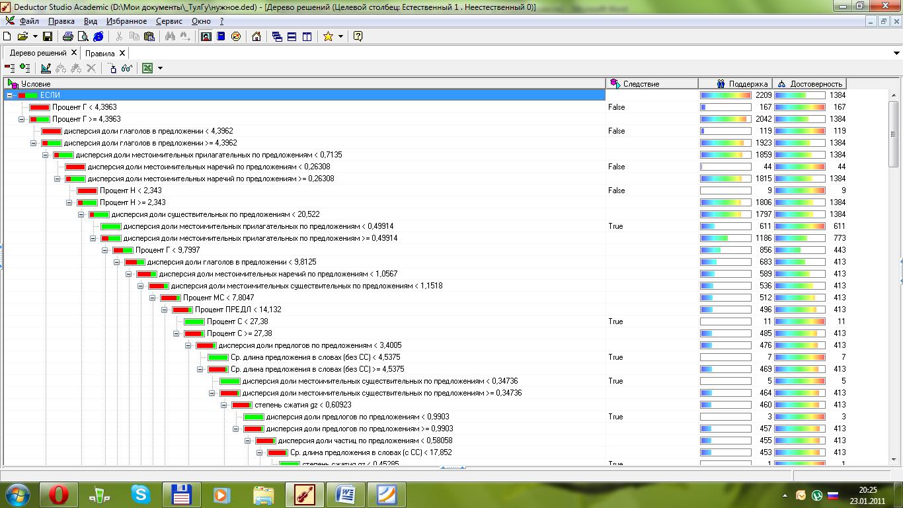Switch to Дерево решений tab
903x508 pixels.
(38, 53)
